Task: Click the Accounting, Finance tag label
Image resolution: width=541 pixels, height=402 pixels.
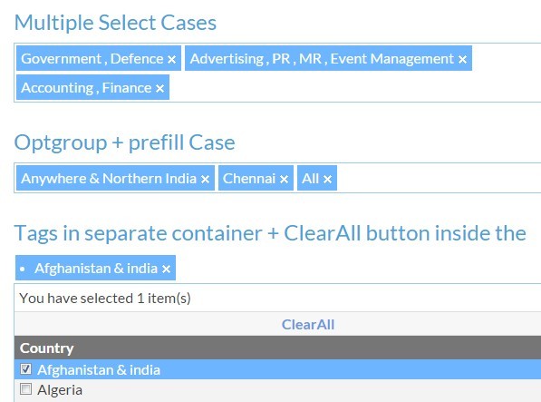Action: (x=86, y=88)
